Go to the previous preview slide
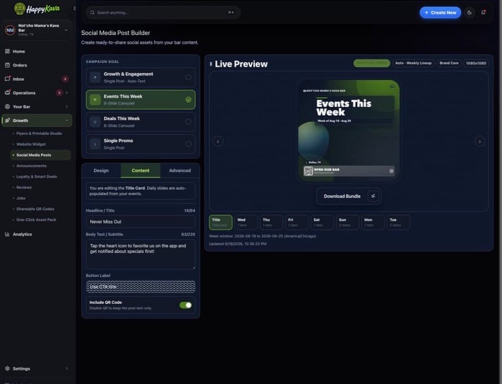Screen dimensions: 502x384 point(218,141)
